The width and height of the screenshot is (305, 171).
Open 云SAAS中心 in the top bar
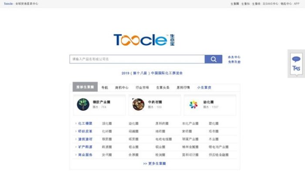(x=271, y=3)
